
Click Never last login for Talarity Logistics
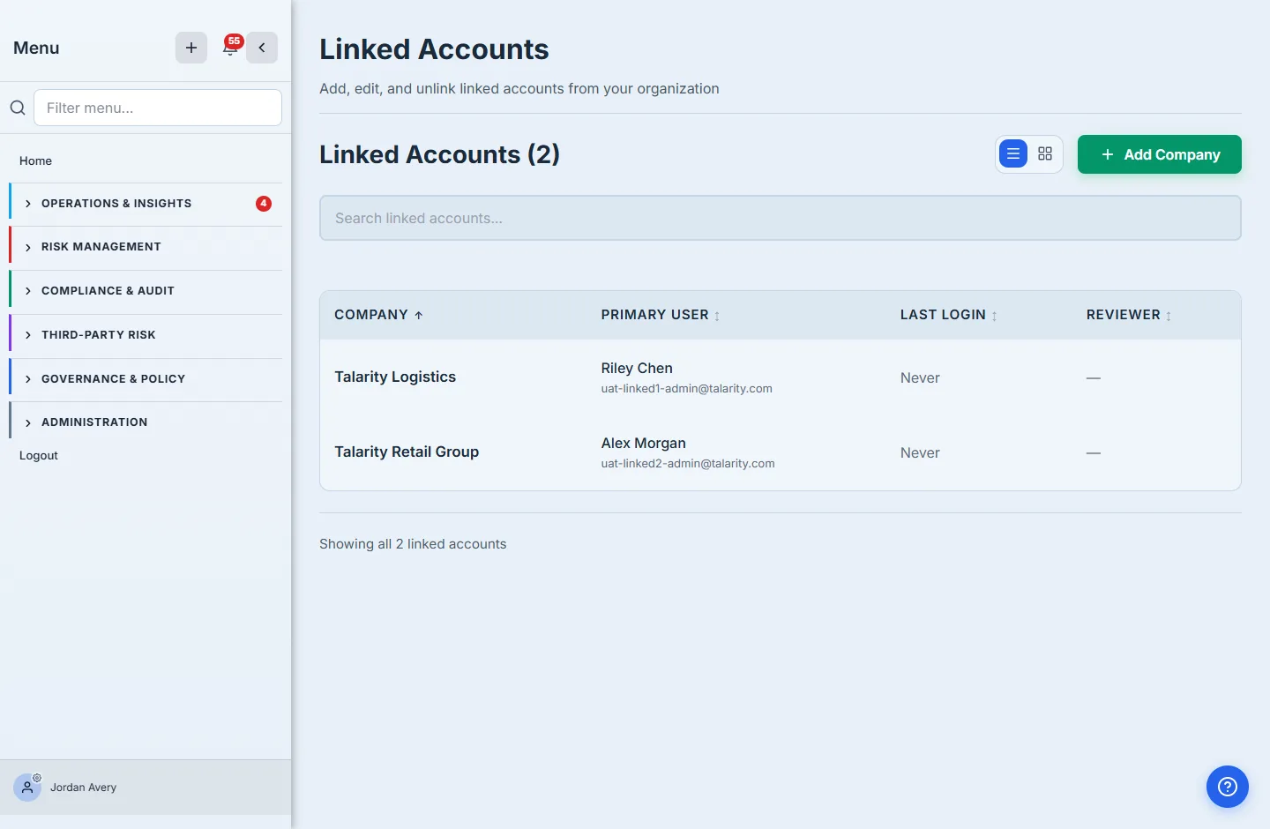pyautogui.click(x=920, y=377)
